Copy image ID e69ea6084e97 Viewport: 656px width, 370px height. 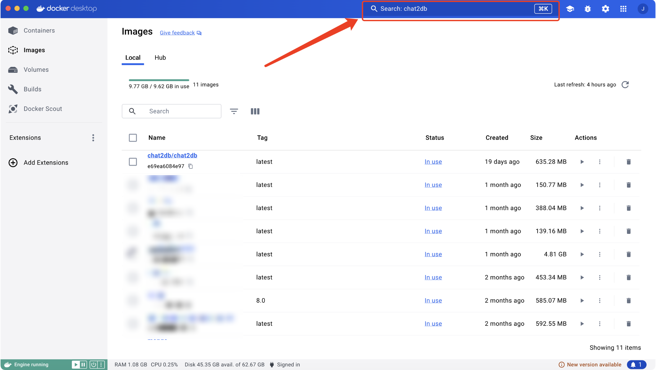point(191,166)
